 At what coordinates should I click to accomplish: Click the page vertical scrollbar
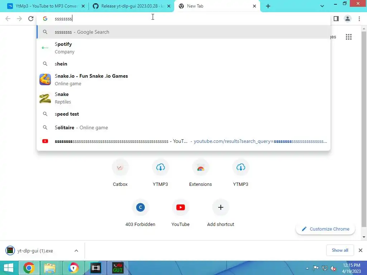click(364, 129)
